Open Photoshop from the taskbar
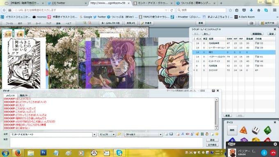 [43, 153]
